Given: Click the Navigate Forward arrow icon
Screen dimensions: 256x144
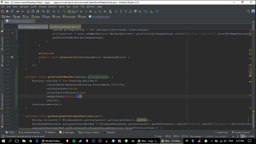Looking at the screenshot, I should coord(58,12).
